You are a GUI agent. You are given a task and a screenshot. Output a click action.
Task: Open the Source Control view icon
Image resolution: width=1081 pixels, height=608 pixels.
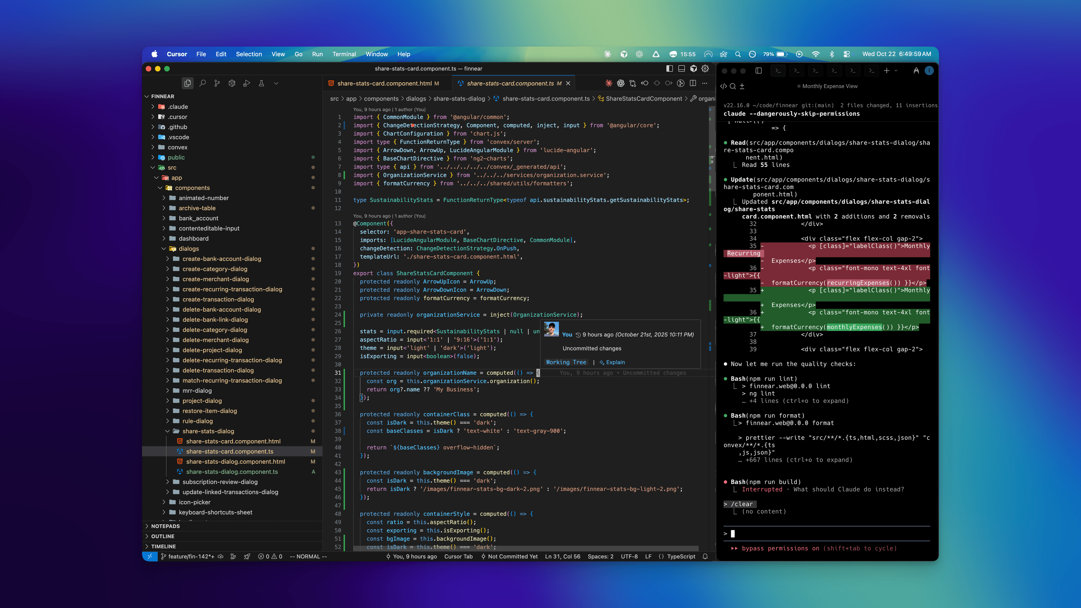point(217,83)
